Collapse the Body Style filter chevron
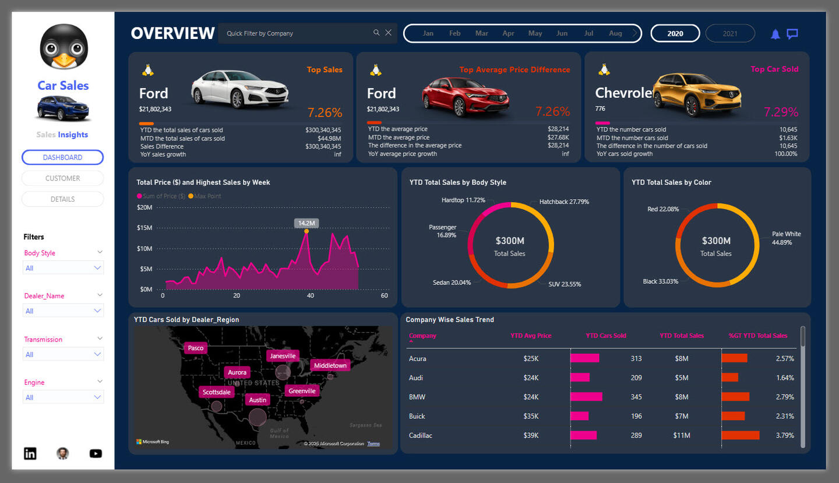 (x=100, y=252)
